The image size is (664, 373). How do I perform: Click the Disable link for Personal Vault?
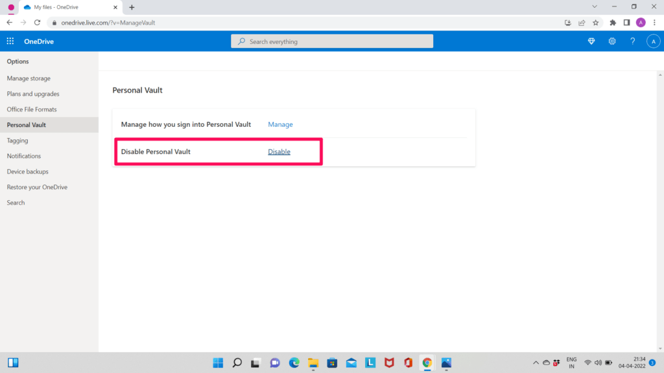tap(278, 151)
